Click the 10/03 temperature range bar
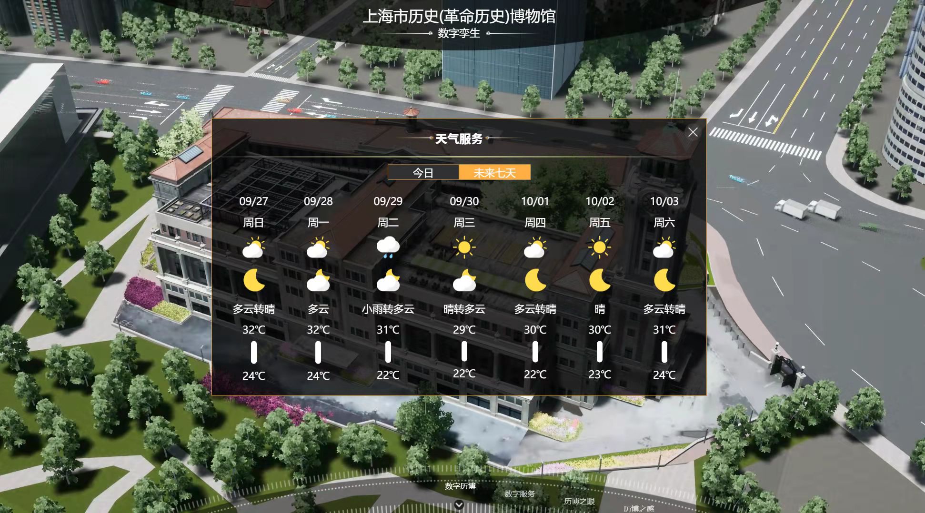 [x=664, y=352]
